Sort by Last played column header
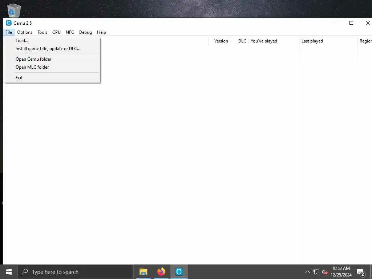 tap(328, 41)
